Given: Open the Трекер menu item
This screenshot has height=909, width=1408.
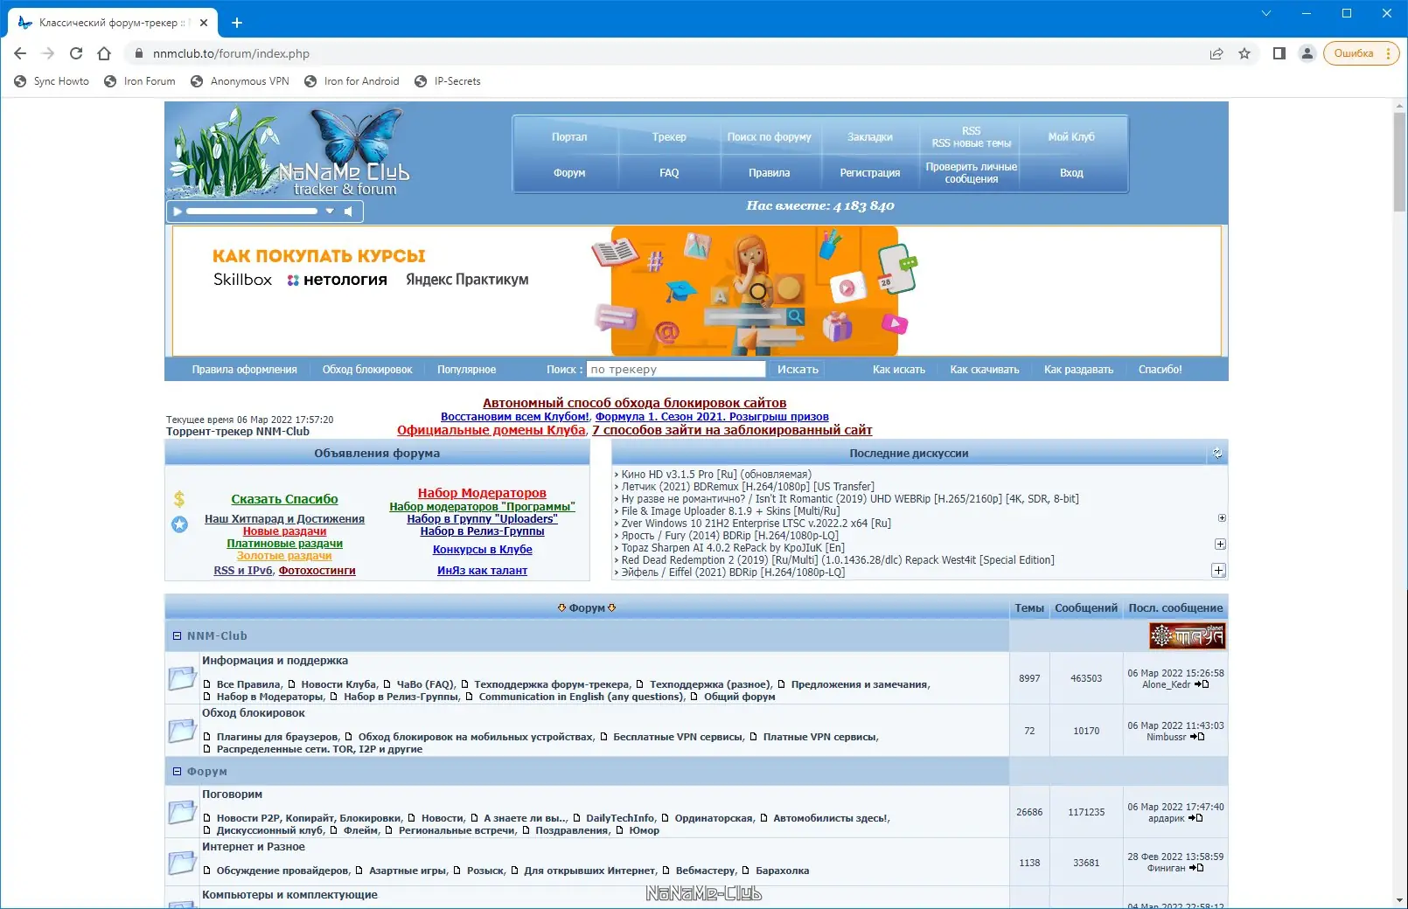Looking at the screenshot, I should 669,137.
